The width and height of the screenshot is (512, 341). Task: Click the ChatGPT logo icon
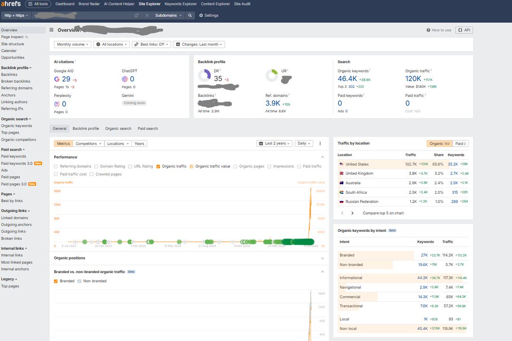125,79
